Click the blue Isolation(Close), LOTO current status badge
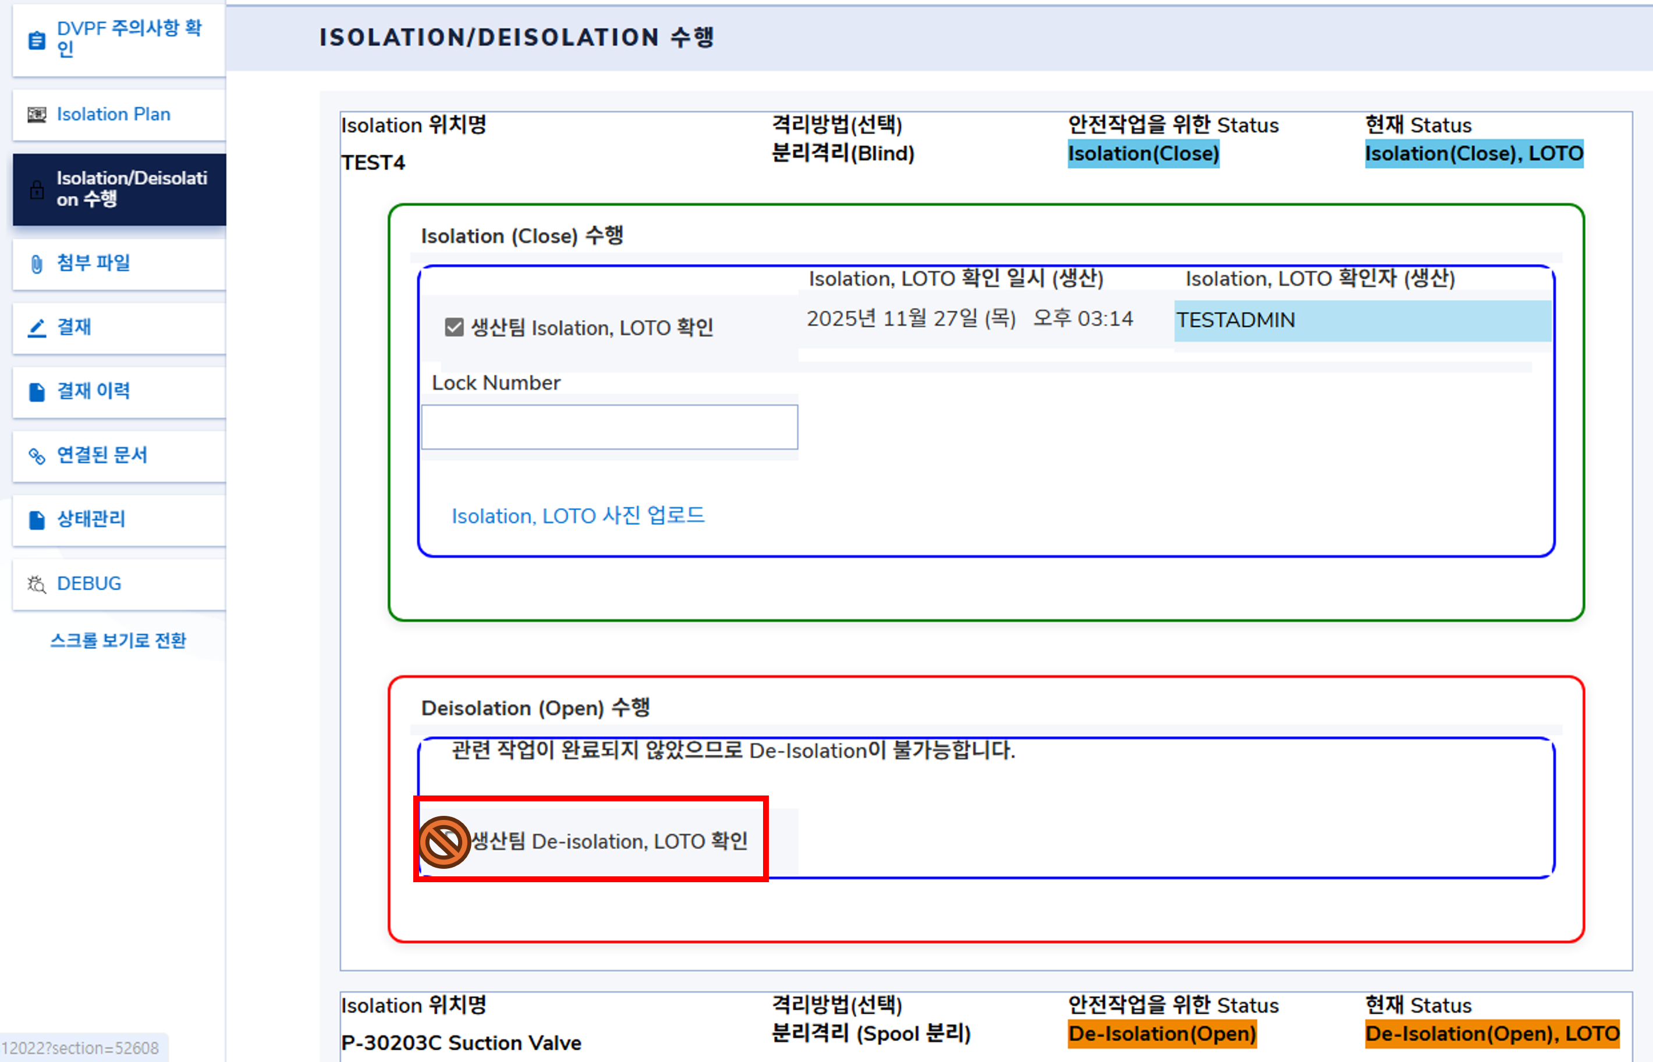This screenshot has height=1062, width=1653. point(1473,154)
